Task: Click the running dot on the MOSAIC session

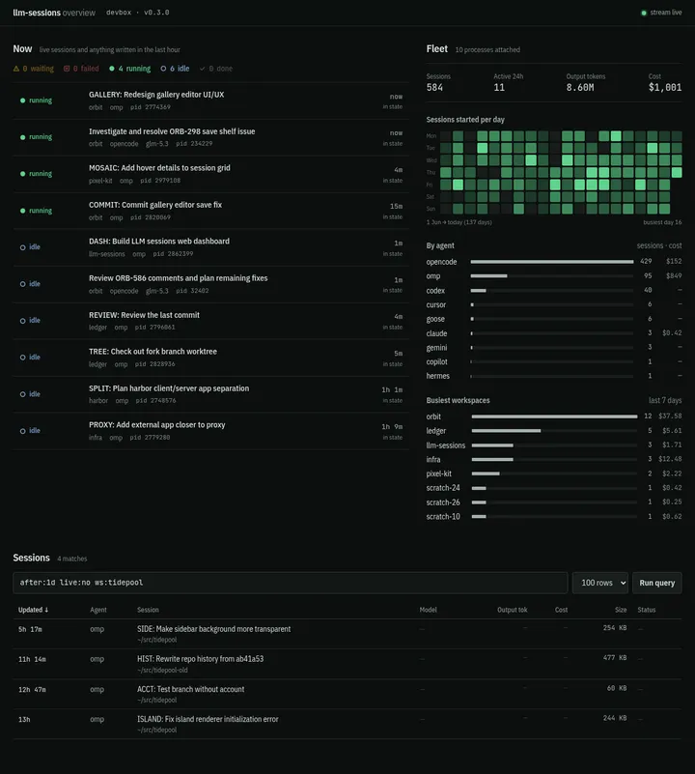Action: point(23,174)
